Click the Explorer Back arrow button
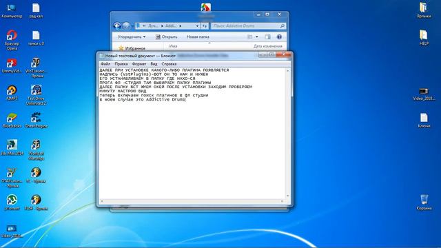Image resolution: width=441 pixels, height=248 pixels. coord(117,26)
